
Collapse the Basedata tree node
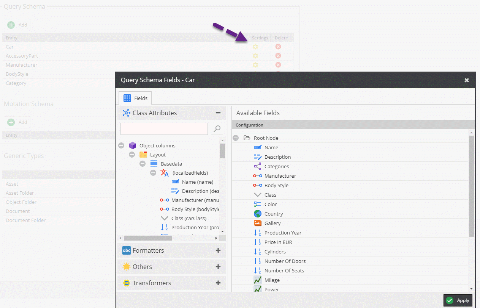click(x=143, y=164)
